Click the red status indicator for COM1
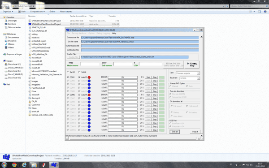Image resolution: width=269 pixels, height=168 pixels. pyautogui.click(x=89, y=78)
